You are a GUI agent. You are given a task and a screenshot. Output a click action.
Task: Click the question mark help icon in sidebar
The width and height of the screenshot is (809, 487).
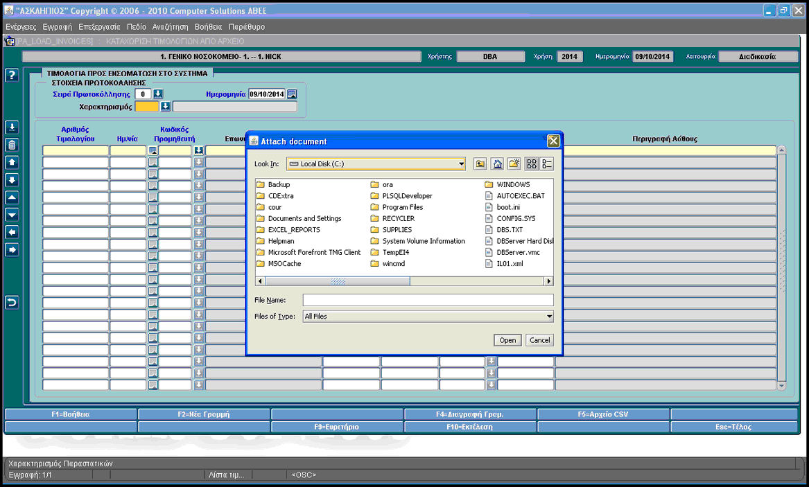(x=12, y=76)
